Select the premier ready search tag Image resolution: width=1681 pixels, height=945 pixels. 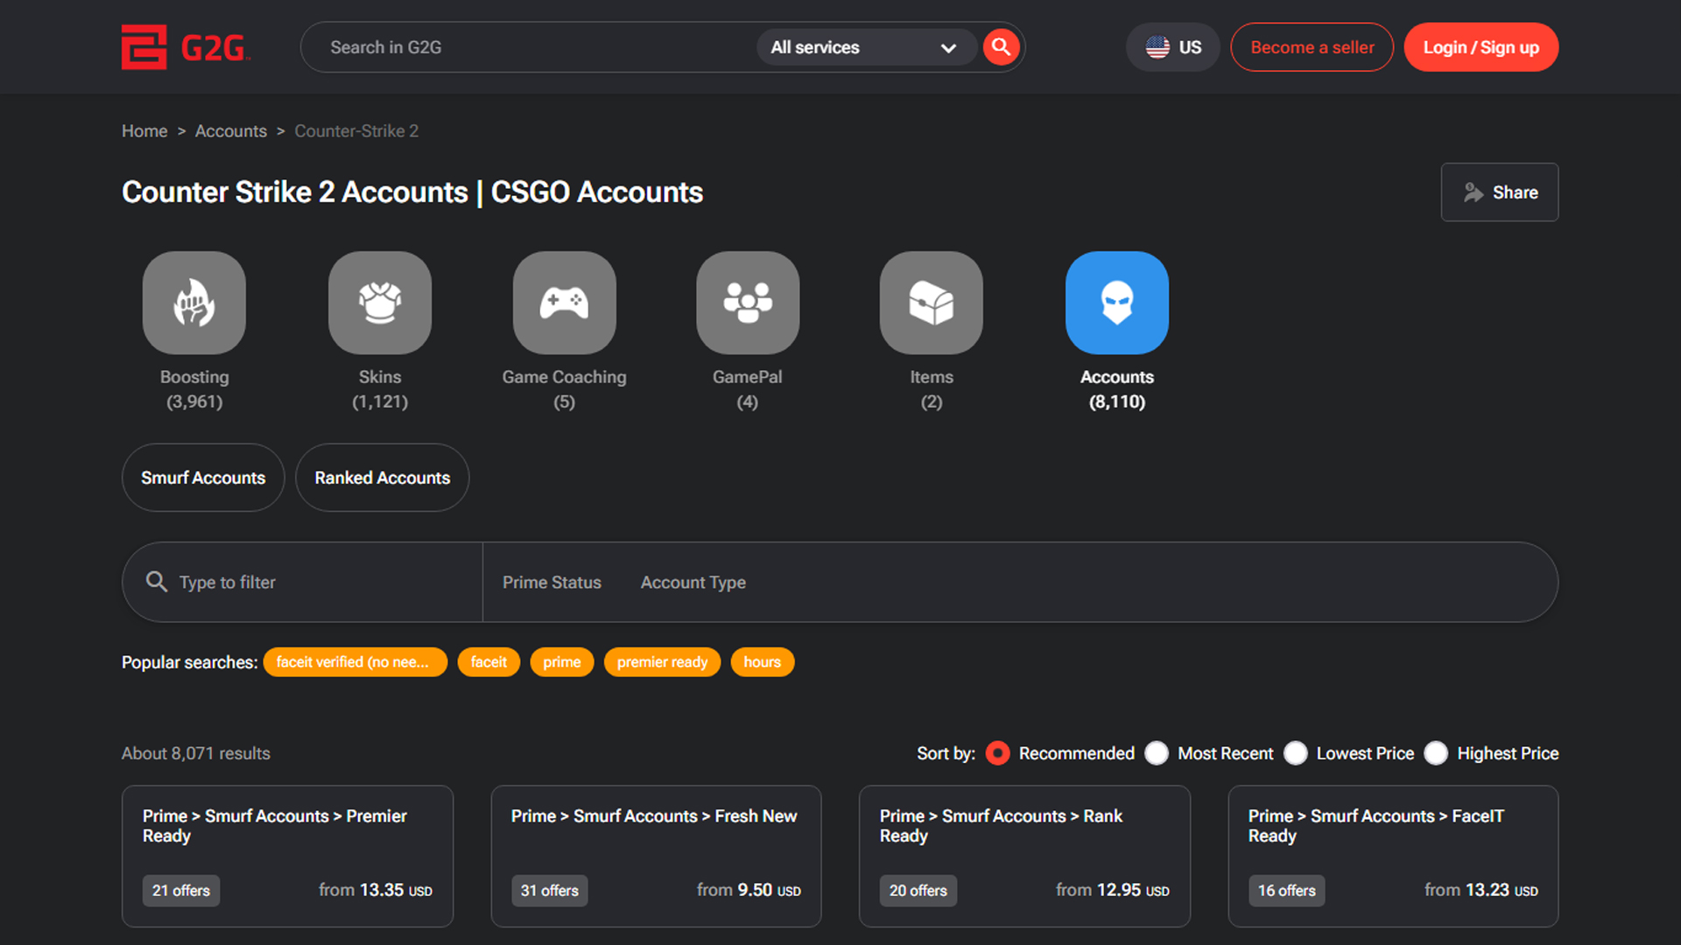(x=662, y=662)
